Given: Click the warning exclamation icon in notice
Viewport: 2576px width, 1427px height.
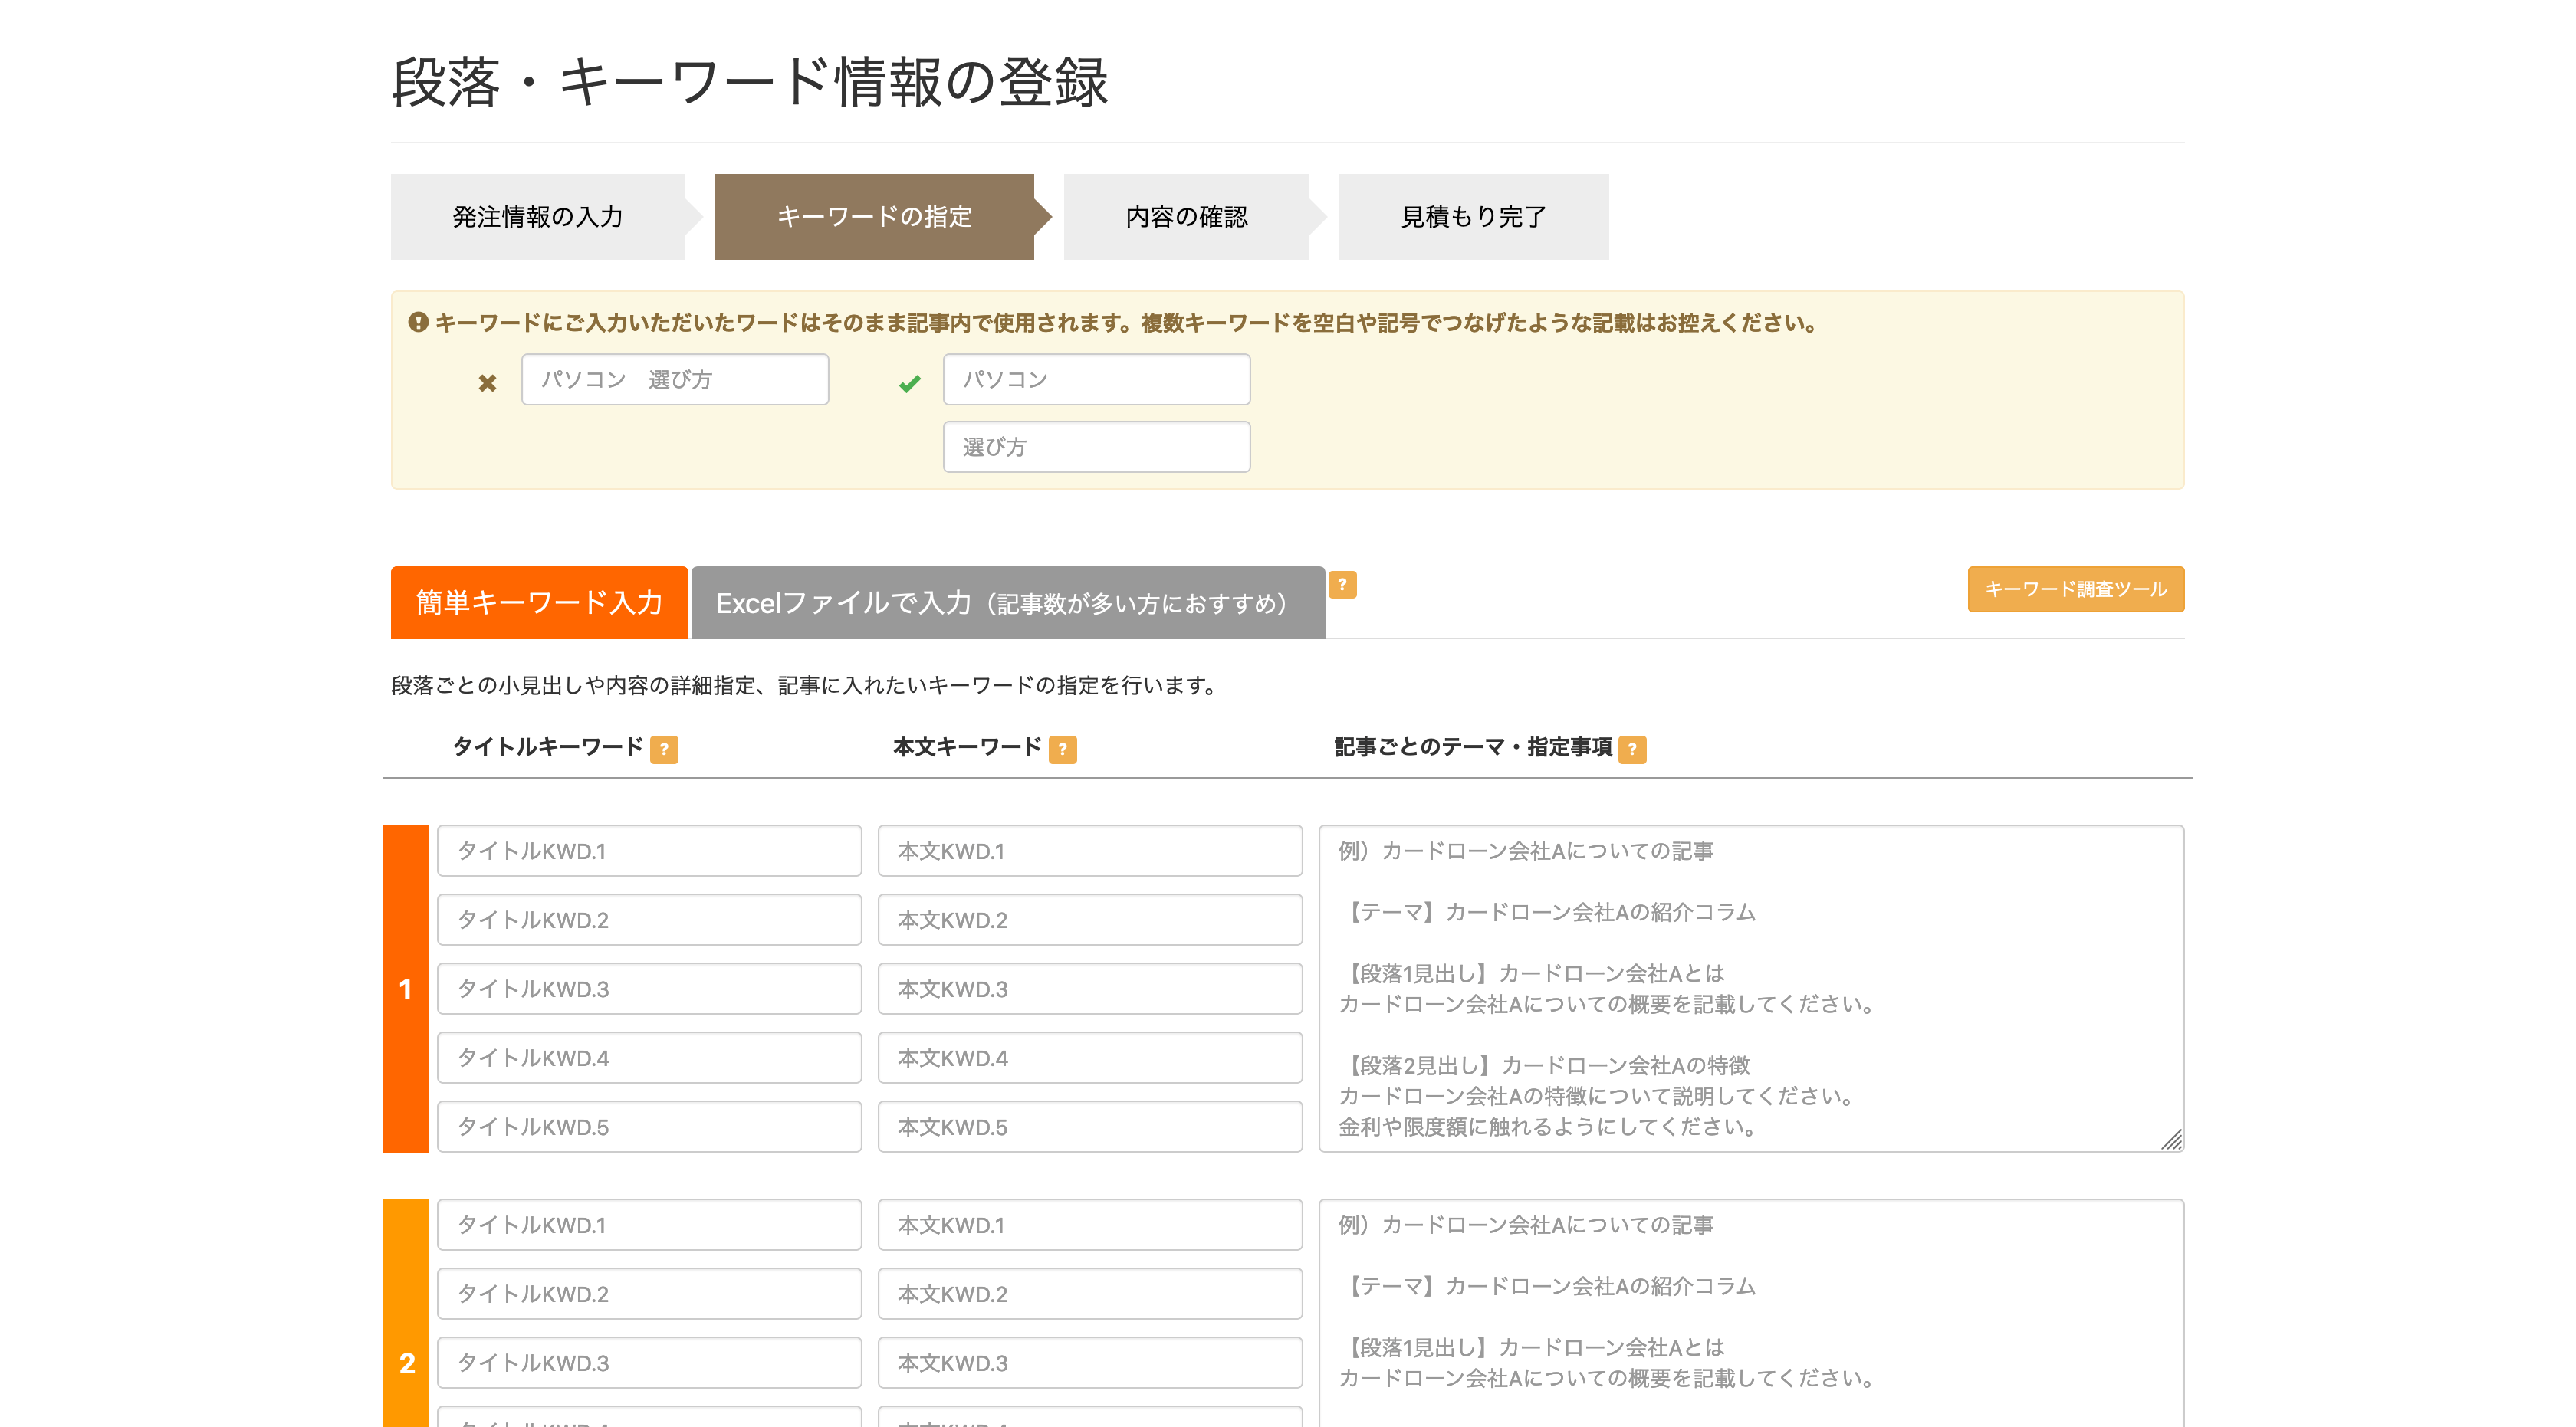Looking at the screenshot, I should click(x=418, y=322).
